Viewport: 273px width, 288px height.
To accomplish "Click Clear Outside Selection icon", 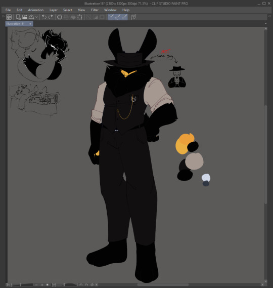I will pyautogui.click(x=66, y=17).
